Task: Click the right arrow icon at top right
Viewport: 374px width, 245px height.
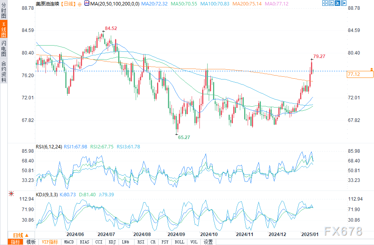Action: click(338, 3)
